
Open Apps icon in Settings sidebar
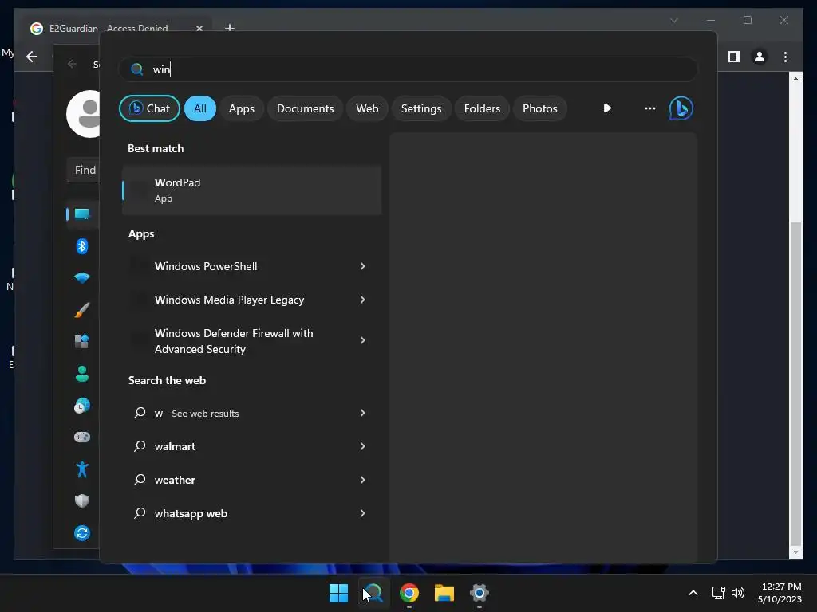coord(82,341)
